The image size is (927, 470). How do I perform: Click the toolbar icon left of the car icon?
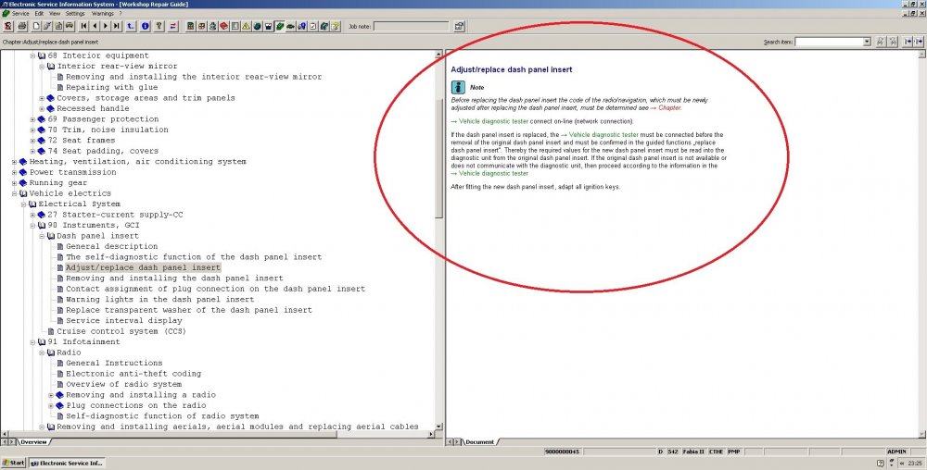[x=58, y=26]
